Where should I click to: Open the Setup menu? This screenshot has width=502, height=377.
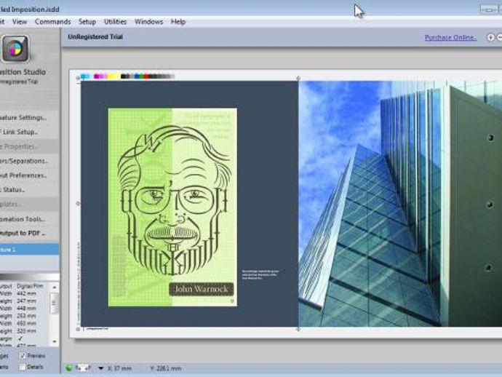point(87,22)
